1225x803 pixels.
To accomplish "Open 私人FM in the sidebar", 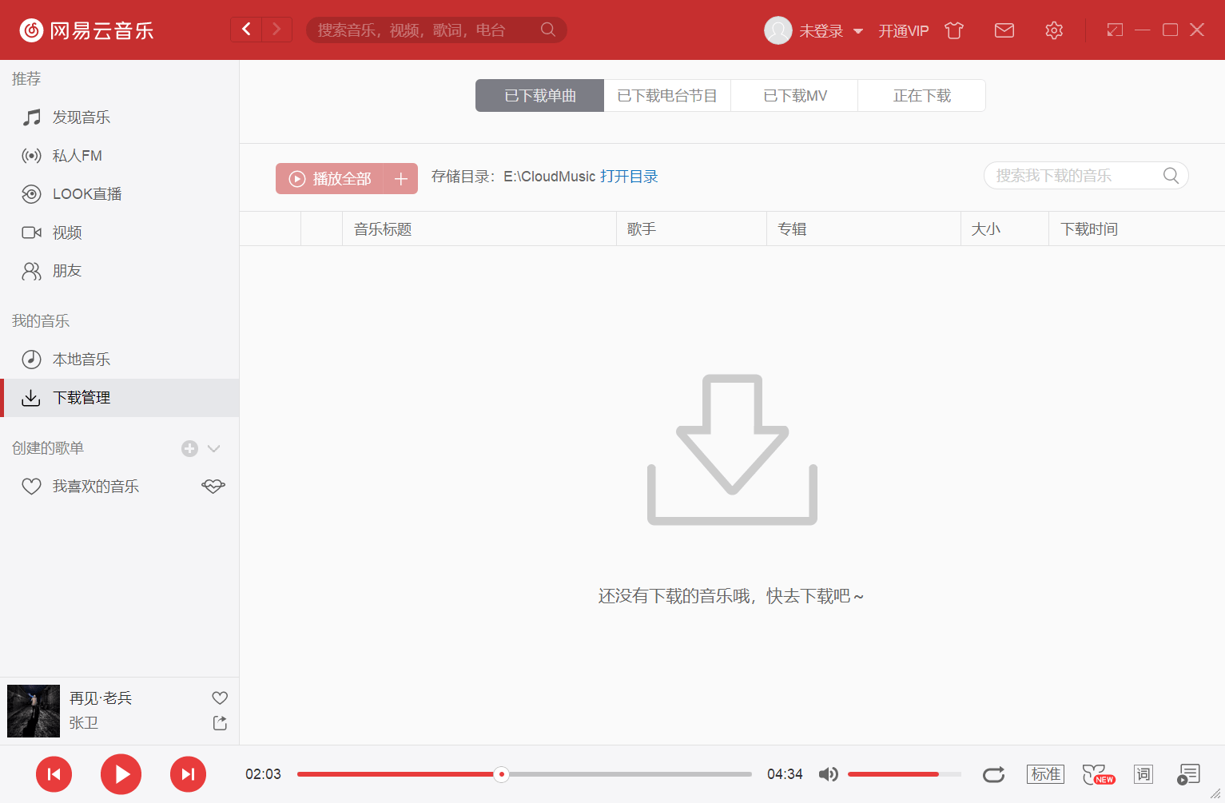I will [x=76, y=155].
